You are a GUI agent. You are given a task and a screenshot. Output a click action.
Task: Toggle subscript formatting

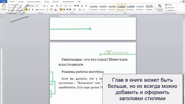pyautogui.click(x=40, y=10)
